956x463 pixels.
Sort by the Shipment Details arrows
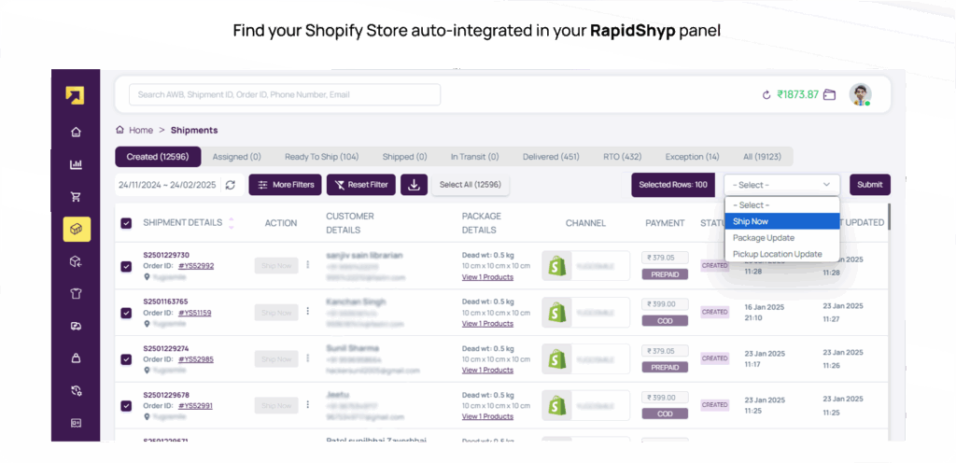[x=232, y=223]
